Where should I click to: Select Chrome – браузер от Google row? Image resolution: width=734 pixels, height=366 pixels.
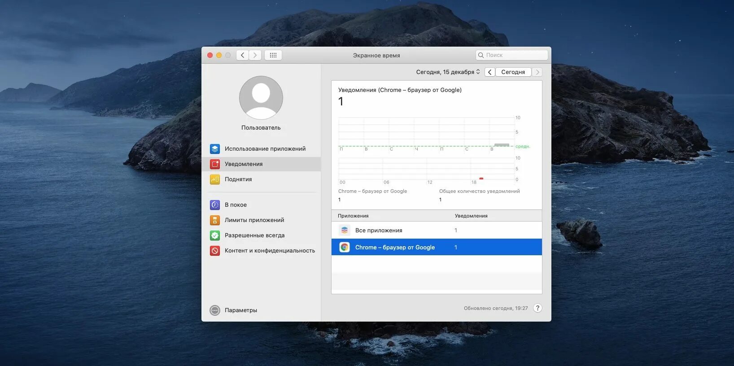click(437, 247)
